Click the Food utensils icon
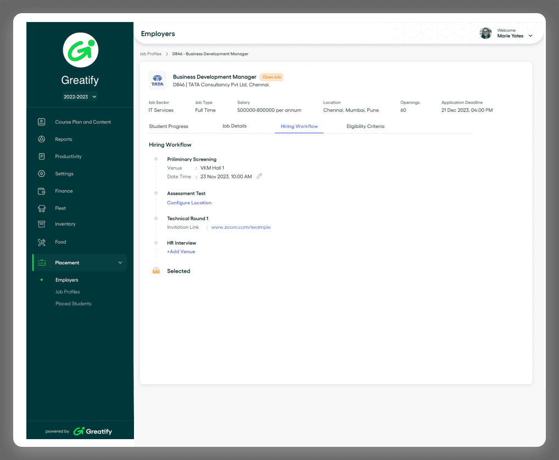 [42, 242]
